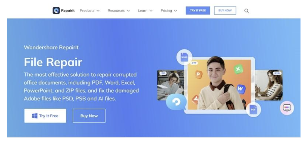Screen dimensions: 304x141
Task: Click the ZIP student photo thumbnail
Action: click(171, 85)
